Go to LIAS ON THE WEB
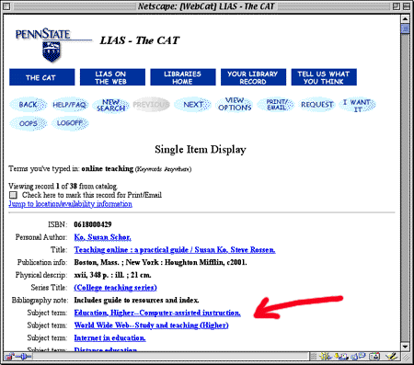 pyautogui.click(x=112, y=77)
